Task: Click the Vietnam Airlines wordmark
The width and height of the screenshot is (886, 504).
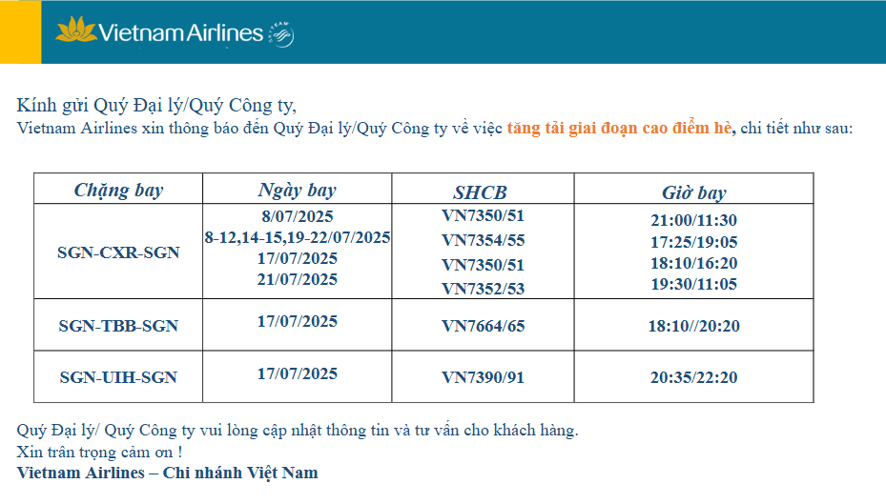Action: [181, 32]
